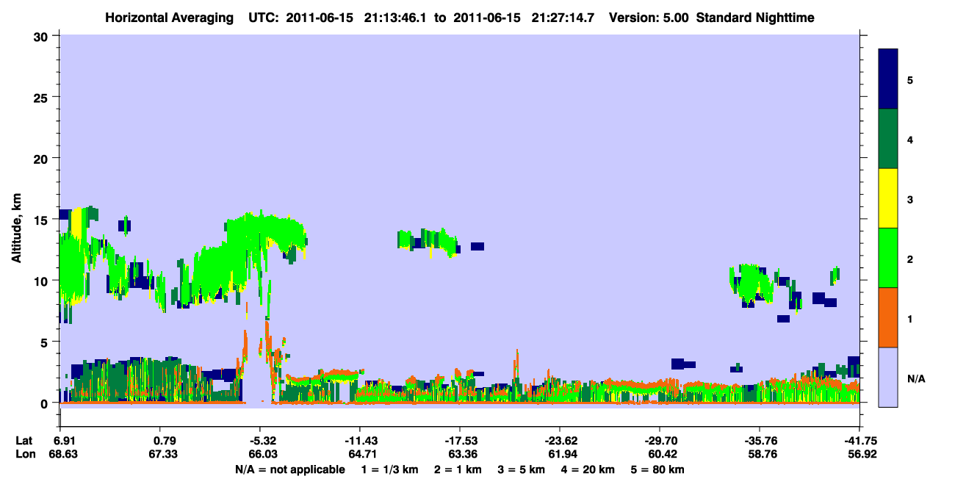Image resolution: width=955 pixels, height=490 pixels.
Task: Click the dark green color bar segment labeled 4
Action: coord(888,139)
